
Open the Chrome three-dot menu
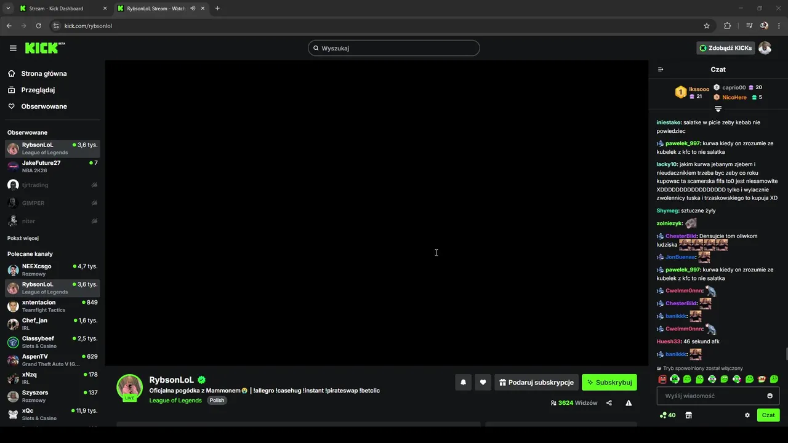[779, 26]
